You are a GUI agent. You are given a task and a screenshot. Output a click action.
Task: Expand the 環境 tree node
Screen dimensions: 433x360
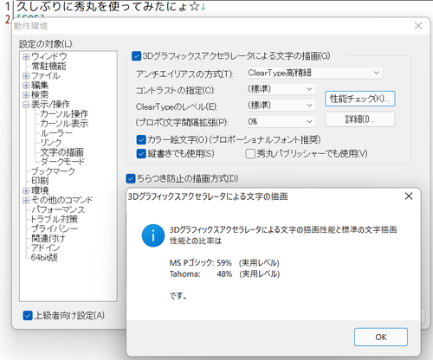[26, 190]
